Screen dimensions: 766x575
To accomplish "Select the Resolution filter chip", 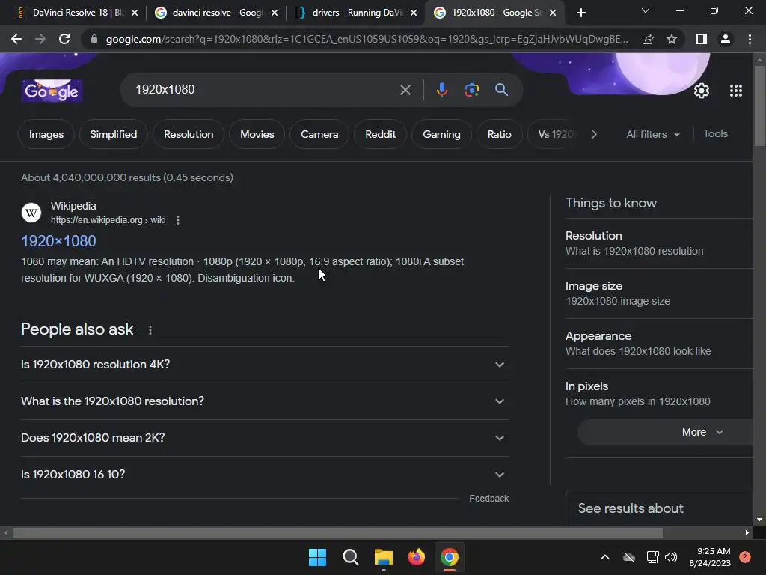I will (189, 135).
